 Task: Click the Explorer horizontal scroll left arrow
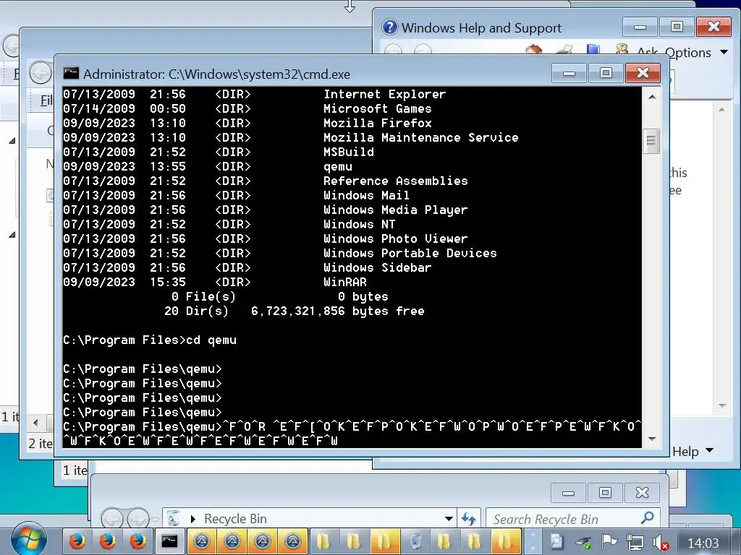point(35,422)
